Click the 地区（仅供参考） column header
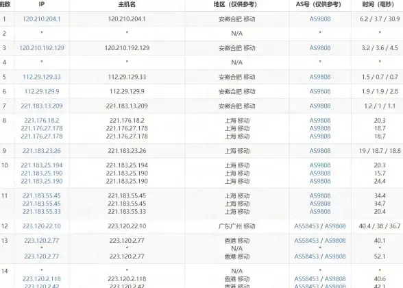This screenshot has height=288, width=403. point(236,4)
